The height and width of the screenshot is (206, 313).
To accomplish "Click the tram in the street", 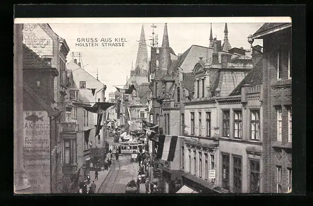I will point(128,147).
